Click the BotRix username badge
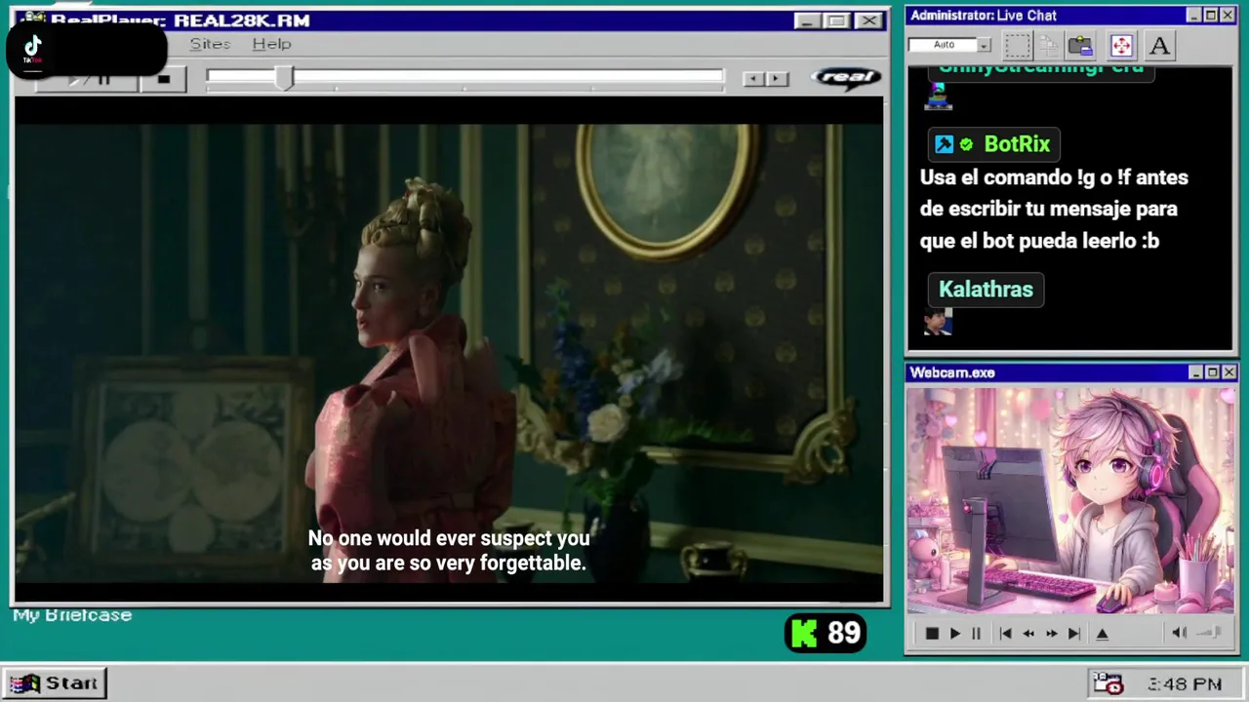 pyautogui.click(x=993, y=144)
